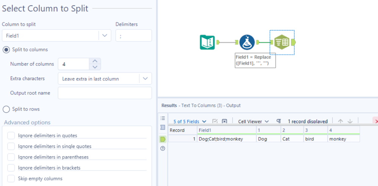The image size is (378, 186).
Task: Show the results metadata view icon
Action: (163, 127)
